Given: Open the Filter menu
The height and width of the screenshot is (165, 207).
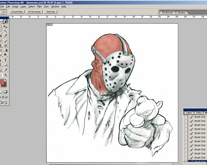Looking at the screenshot, I should pos(39,6).
